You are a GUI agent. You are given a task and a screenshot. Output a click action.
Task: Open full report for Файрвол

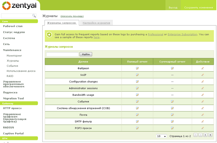pyautogui.click(x=137, y=68)
